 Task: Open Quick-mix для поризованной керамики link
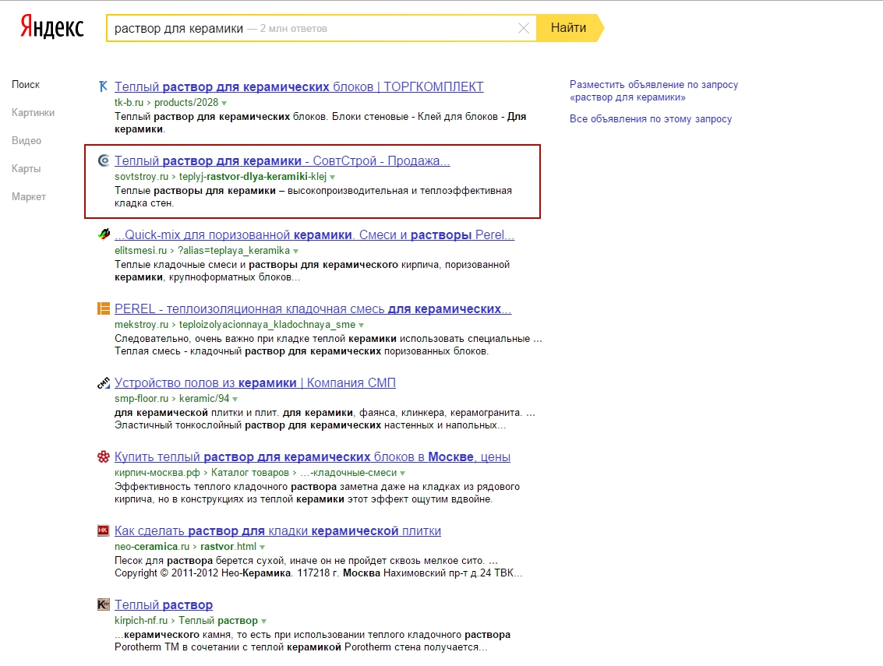tap(314, 234)
